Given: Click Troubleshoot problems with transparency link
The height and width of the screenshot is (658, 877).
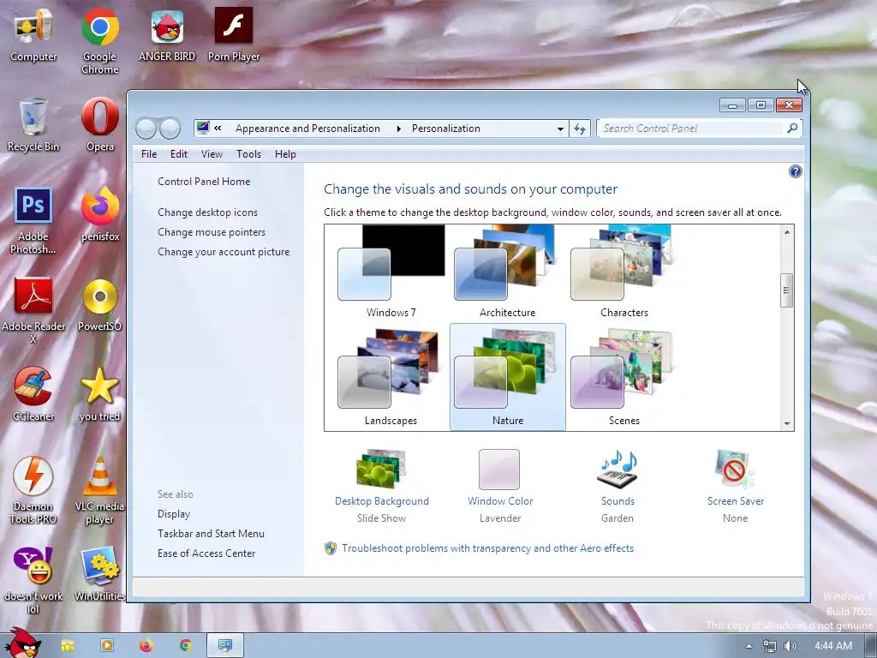Looking at the screenshot, I should tap(487, 548).
